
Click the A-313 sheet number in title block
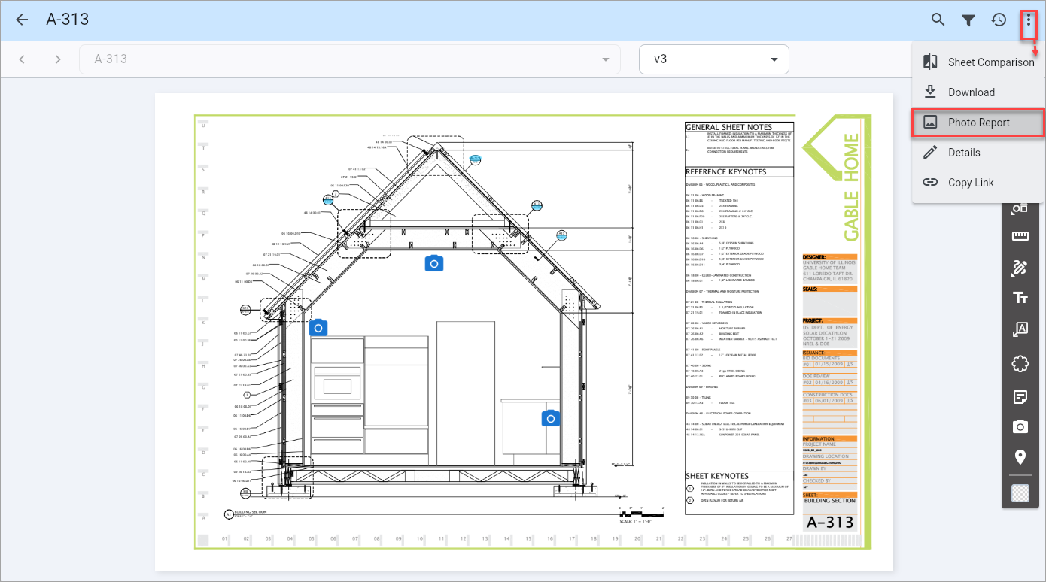830,522
